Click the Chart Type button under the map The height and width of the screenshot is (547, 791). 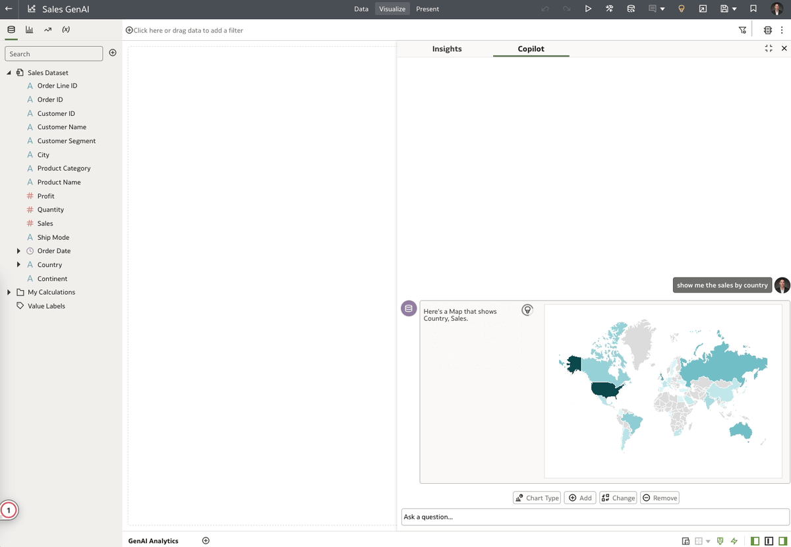pos(537,498)
